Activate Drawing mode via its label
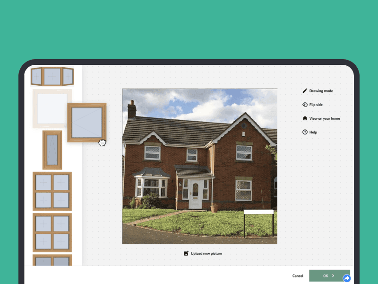The height and width of the screenshot is (284, 378). (321, 90)
